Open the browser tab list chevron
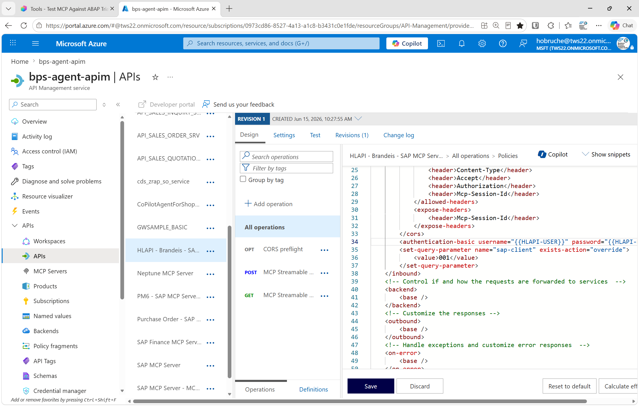 pos(8,9)
